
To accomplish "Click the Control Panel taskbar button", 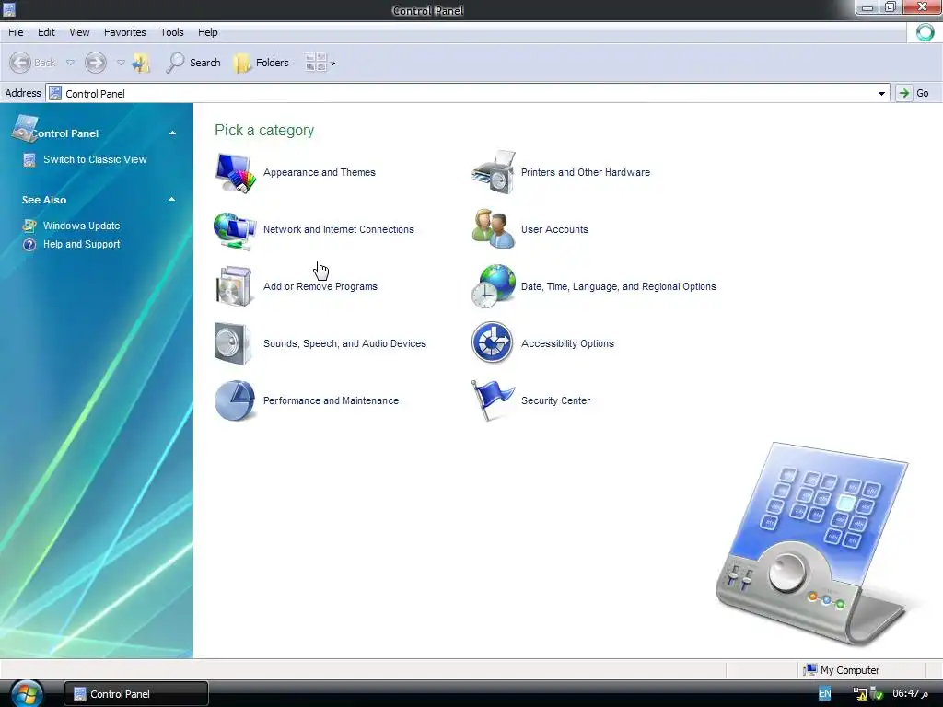I will pyautogui.click(x=136, y=694).
